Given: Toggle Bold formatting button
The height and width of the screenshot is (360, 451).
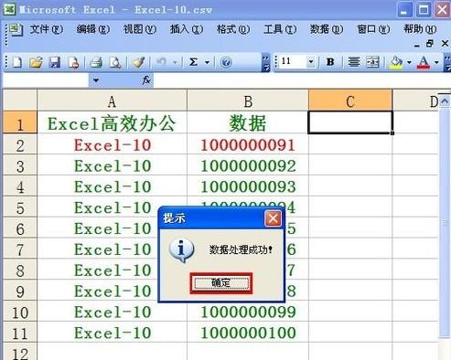Looking at the screenshot, I should [x=330, y=62].
